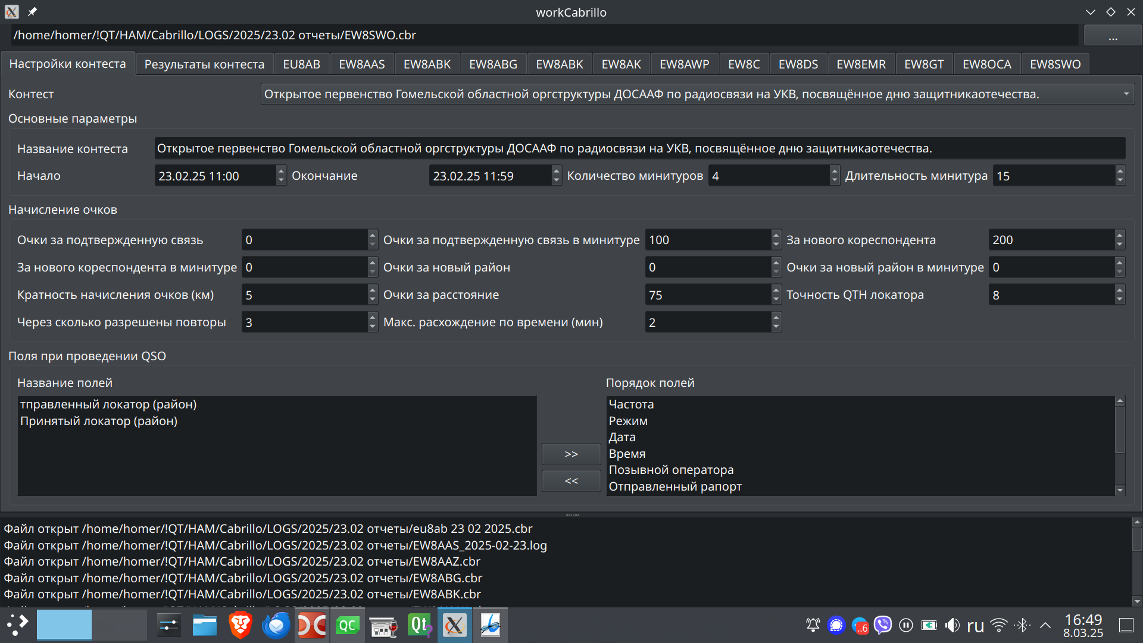
Task: Launch Thunderbird mail from taskbar
Action: pos(276,625)
